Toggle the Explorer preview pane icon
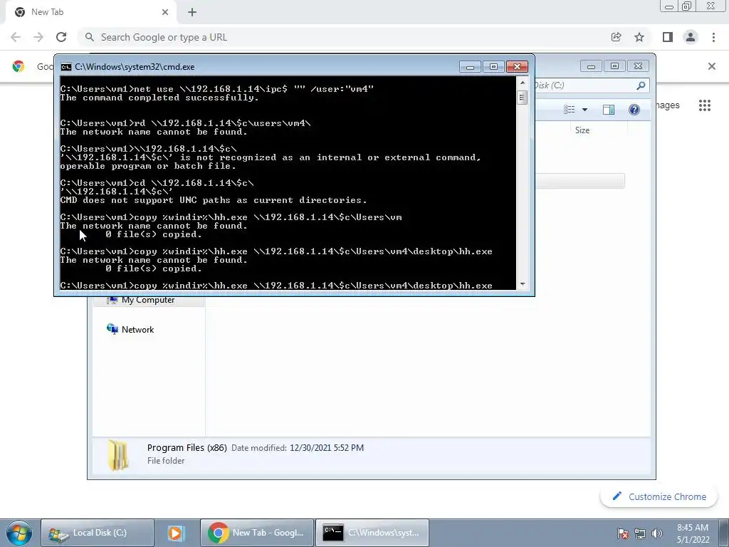 click(609, 109)
